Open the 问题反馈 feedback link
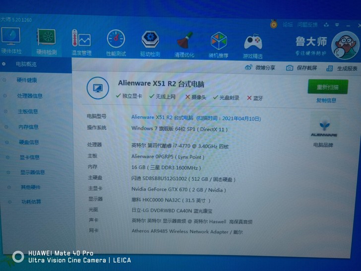The height and width of the screenshot is (271, 361). pyautogui.click(x=307, y=24)
